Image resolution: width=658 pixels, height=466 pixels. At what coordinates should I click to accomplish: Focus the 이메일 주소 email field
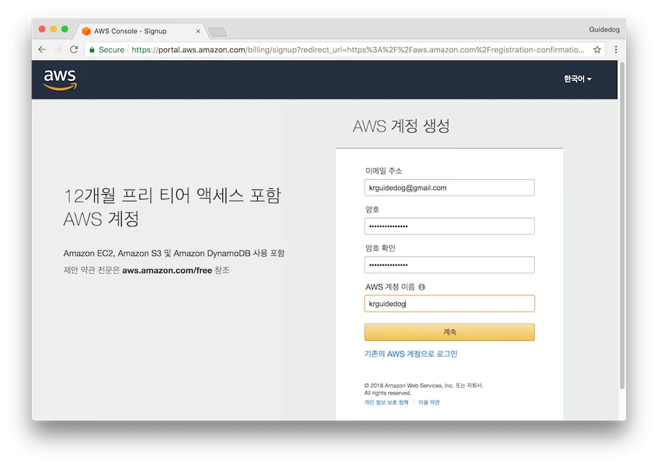pos(449,188)
